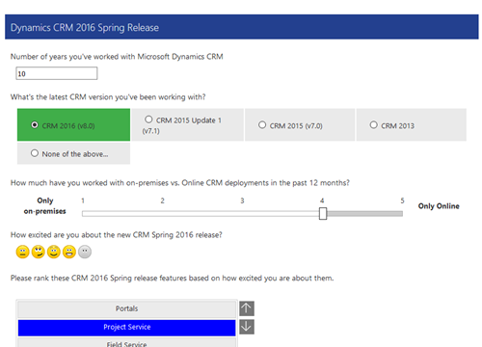Click slider scale label 5
Screen dimensions: 482x347
coord(402,200)
